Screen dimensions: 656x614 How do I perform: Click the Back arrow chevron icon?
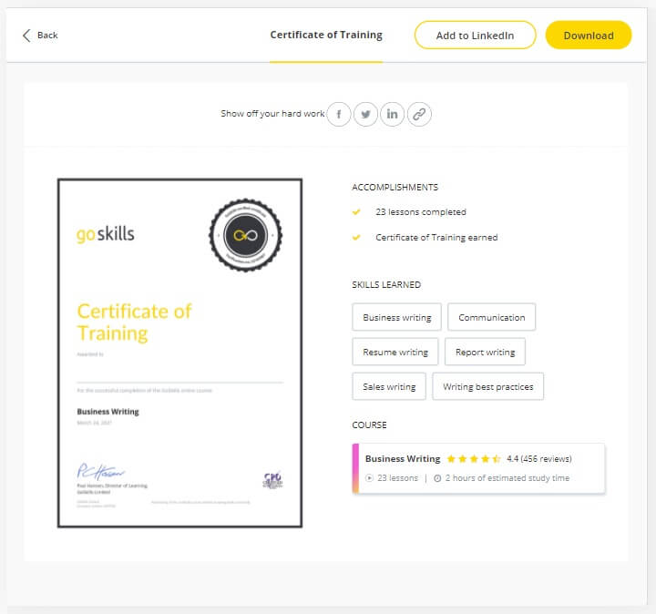26,36
